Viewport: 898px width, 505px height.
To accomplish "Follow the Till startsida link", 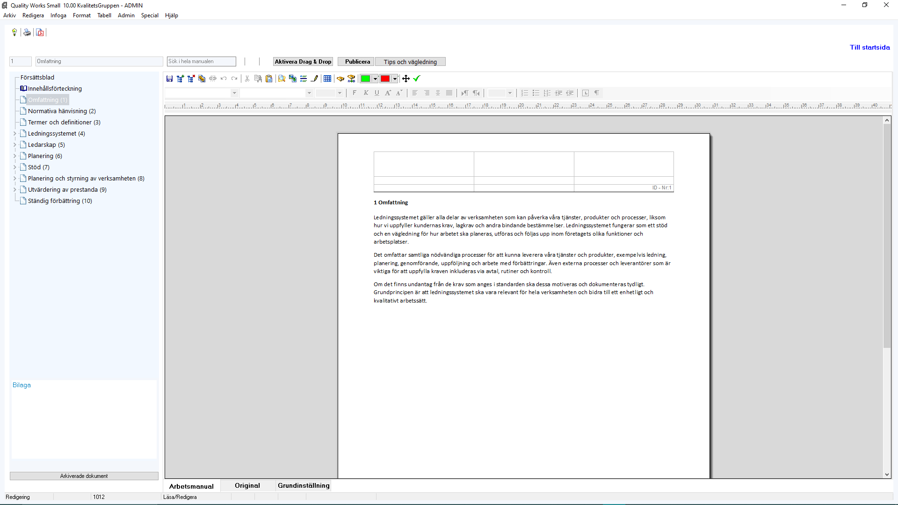I will coord(869,47).
